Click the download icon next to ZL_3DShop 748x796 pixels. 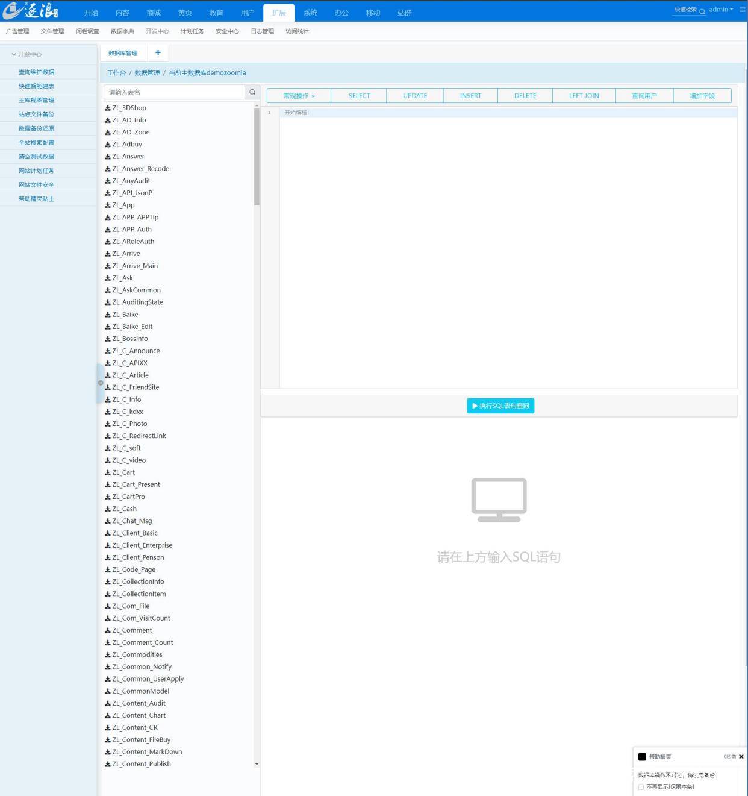(x=108, y=108)
